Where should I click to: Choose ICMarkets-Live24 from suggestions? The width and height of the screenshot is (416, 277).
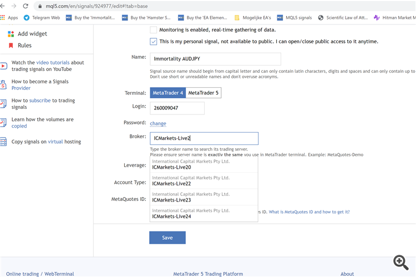coord(204,214)
